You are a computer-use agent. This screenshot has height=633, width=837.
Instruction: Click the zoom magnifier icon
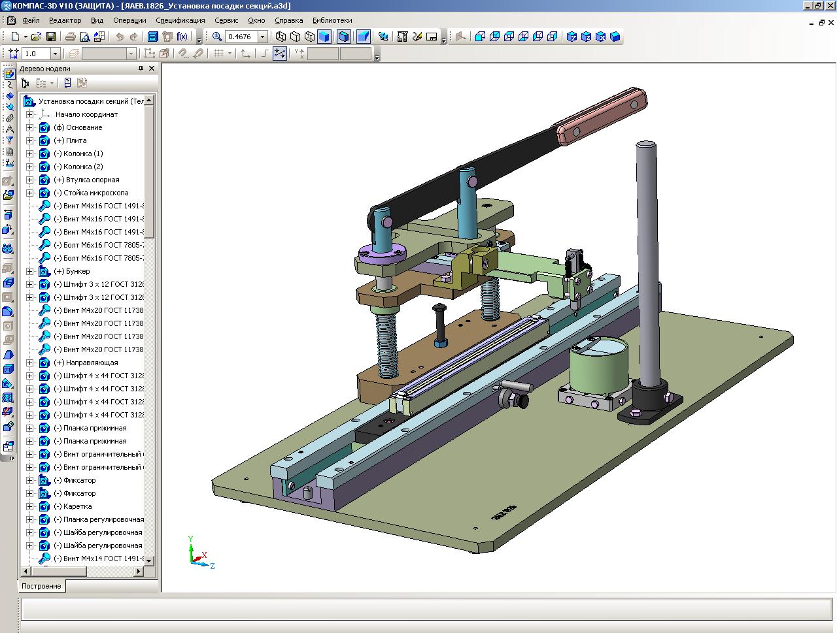217,37
